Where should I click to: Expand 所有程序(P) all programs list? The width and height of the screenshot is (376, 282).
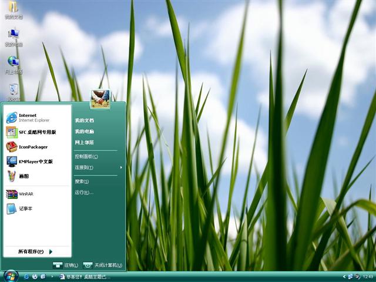pos(35,251)
